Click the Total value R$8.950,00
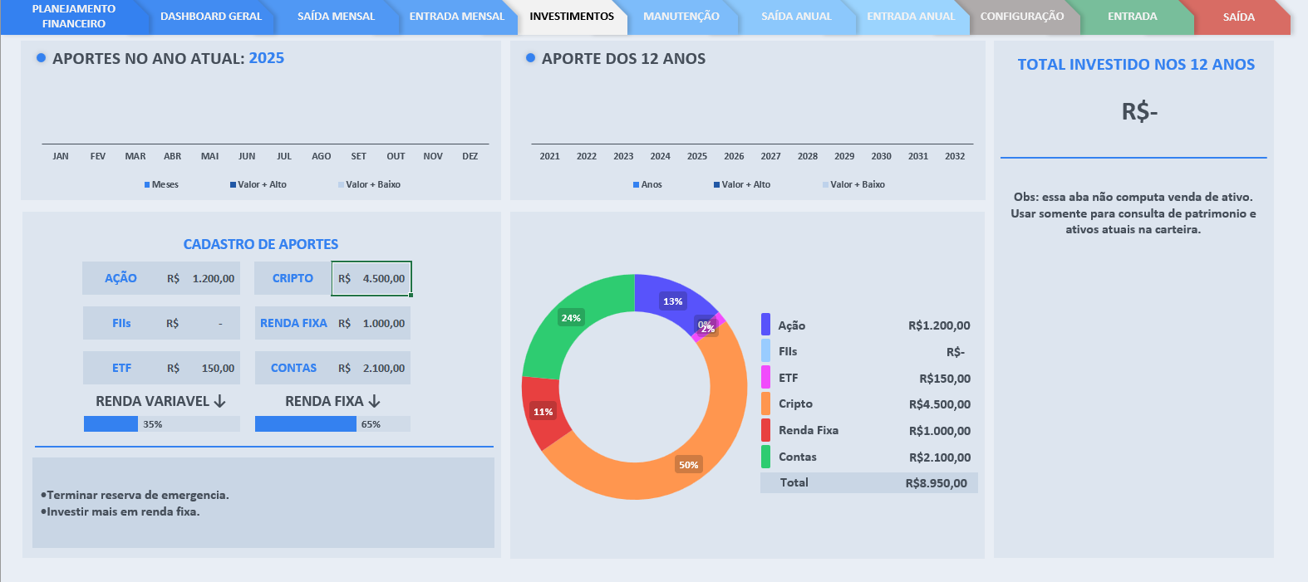Image resolution: width=1308 pixels, height=582 pixels. point(937,483)
